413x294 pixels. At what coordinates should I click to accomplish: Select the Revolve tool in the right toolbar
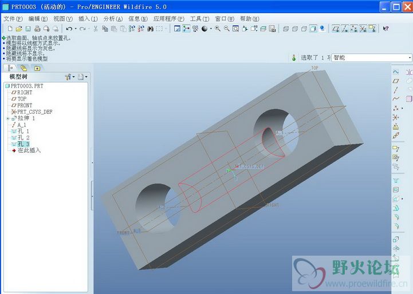[x=396, y=248]
